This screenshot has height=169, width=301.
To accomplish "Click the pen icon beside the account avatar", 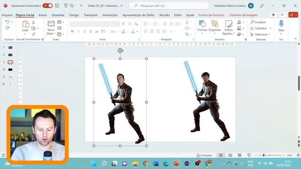I will click(261, 6).
